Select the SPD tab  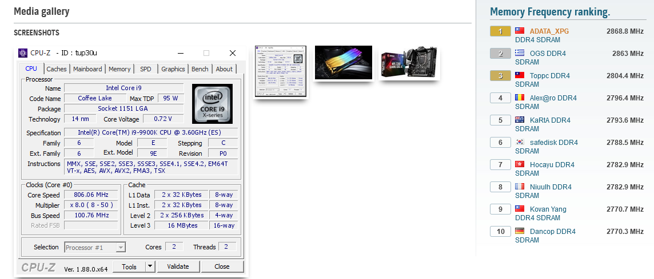click(146, 69)
